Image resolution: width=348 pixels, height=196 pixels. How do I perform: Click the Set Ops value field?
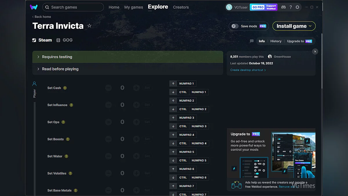(122, 122)
